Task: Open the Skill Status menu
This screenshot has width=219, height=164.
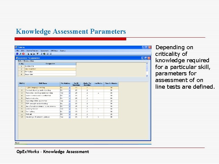Action: [54, 51]
